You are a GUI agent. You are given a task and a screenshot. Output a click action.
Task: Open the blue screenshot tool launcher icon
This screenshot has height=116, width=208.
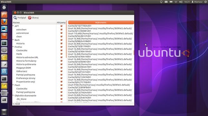pos(4,72)
